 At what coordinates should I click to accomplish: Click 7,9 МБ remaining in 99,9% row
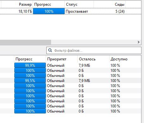(x=84, y=65)
